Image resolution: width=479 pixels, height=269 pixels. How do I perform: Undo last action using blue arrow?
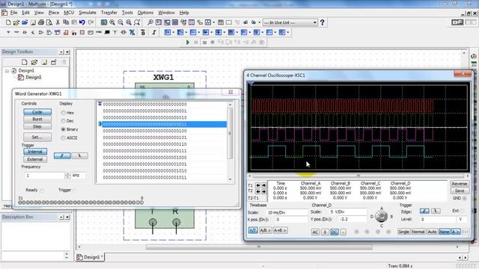(82, 22)
